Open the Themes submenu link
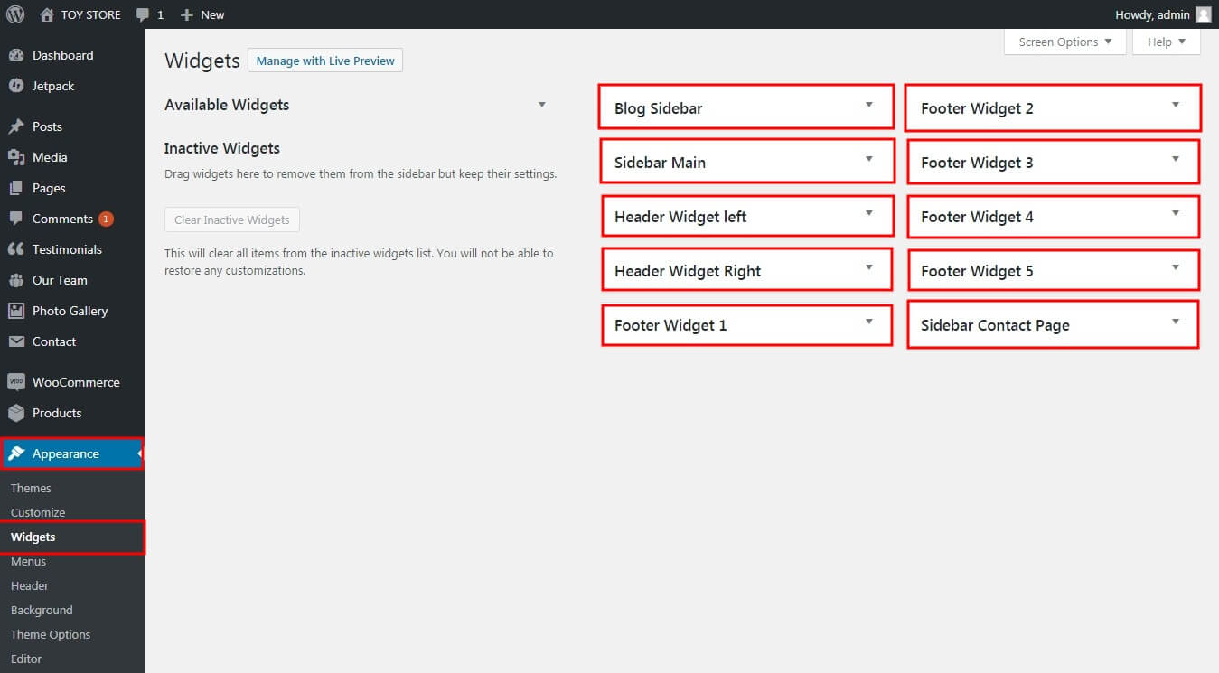 tap(31, 488)
